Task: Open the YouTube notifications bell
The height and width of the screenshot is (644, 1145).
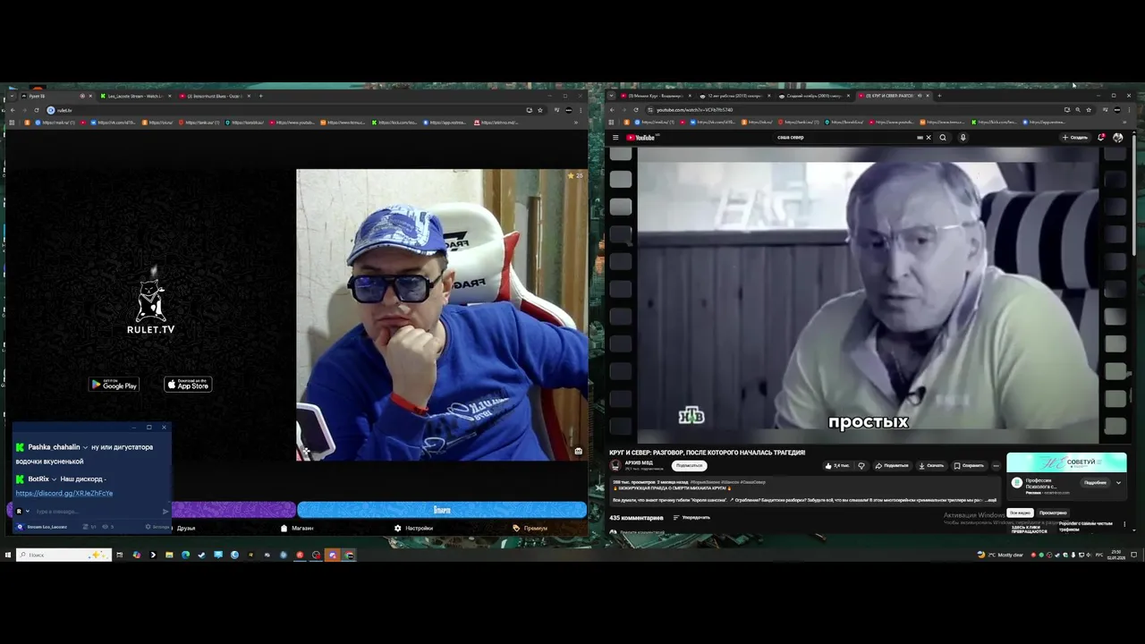Action: click(x=1101, y=138)
